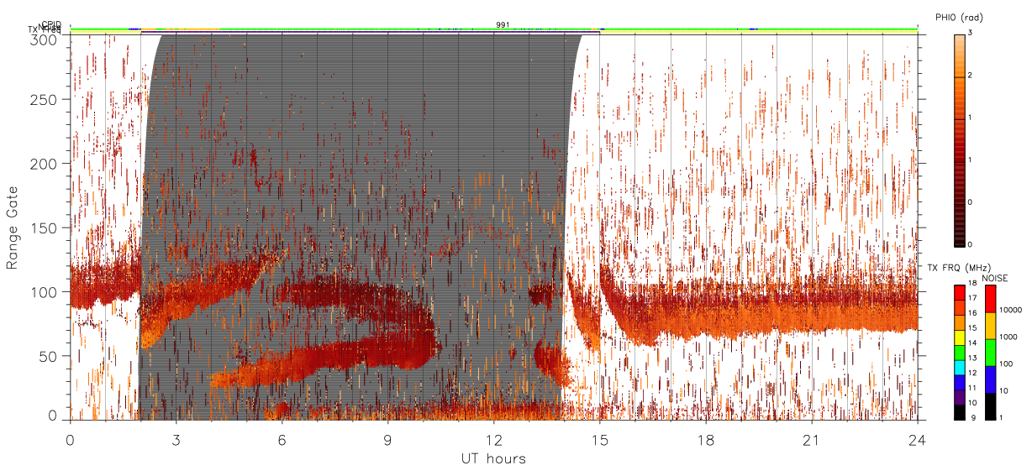The width and height of the screenshot is (1032, 476).
Task: Click the '11' label on TX FRQ scale
Action: tap(971, 388)
